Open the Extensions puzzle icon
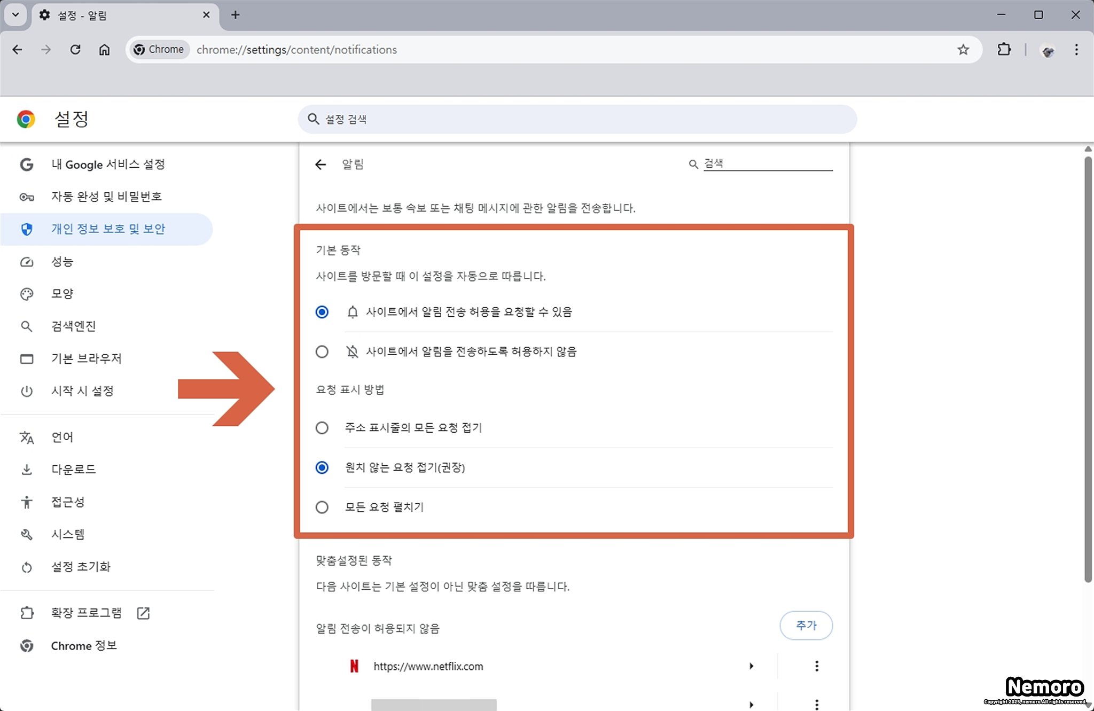Screen dimensions: 1094x711 1004,50
